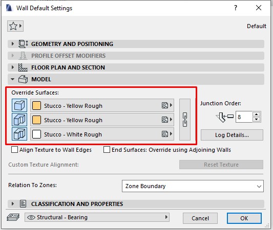Click the Log Details button

pos(232,135)
